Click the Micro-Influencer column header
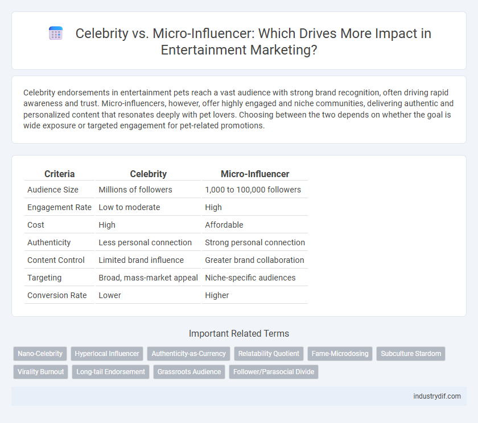The width and height of the screenshot is (478, 423). 255,174
